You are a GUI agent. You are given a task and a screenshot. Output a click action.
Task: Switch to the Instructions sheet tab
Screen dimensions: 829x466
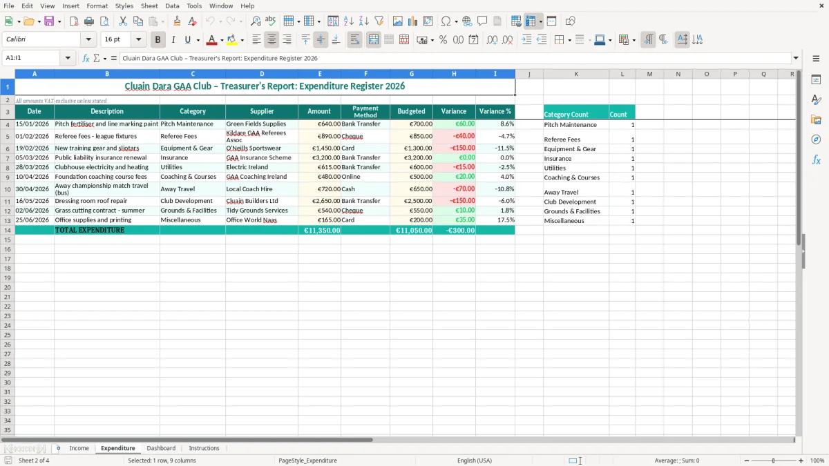pos(204,448)
